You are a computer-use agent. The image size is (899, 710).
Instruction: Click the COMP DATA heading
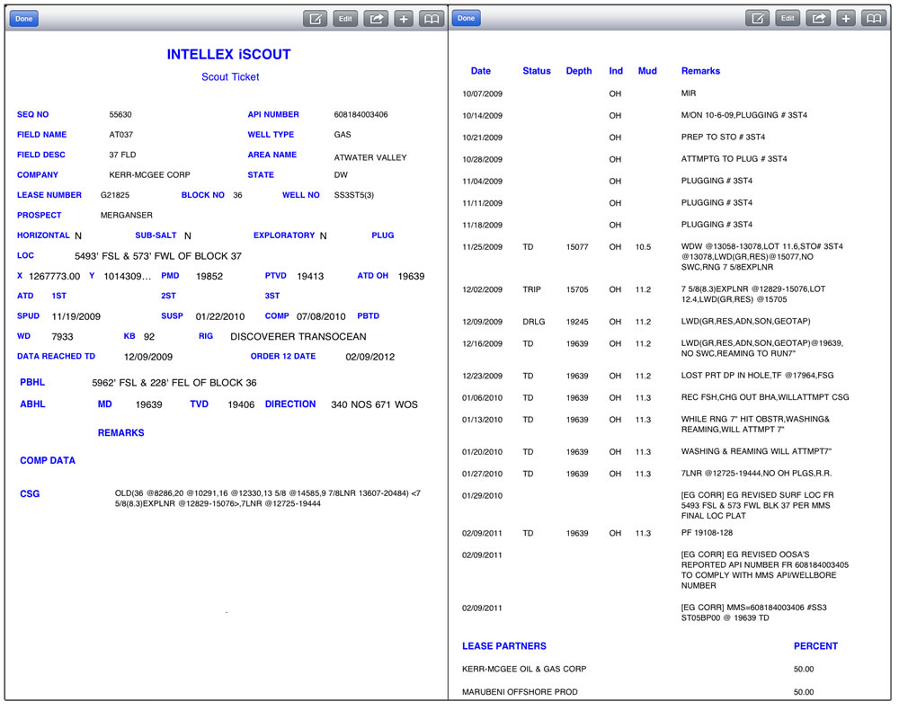click(x=48, y=461)
